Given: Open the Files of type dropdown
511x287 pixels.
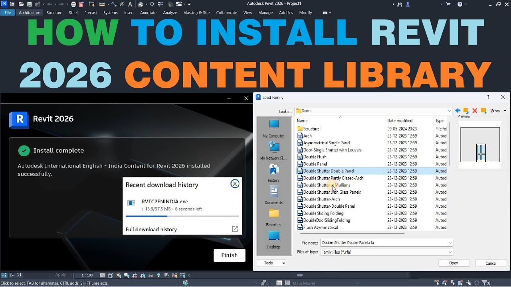Looking at the screenshot, I should (450, 252).
